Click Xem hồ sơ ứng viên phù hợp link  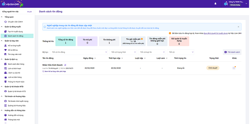(x=54, y=71)
